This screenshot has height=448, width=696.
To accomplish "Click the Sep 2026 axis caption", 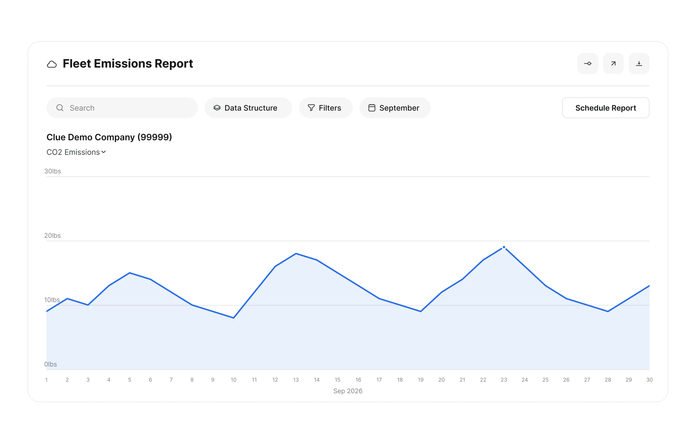I will click(x=348, y=391).
